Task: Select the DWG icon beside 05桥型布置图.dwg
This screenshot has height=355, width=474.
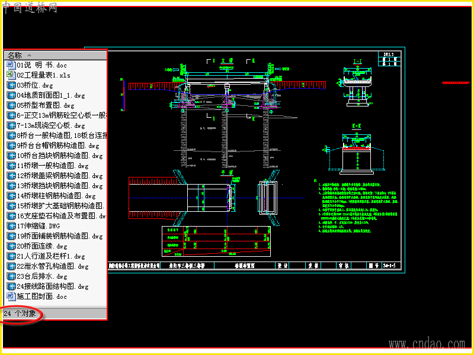Action: pos(11,105)
